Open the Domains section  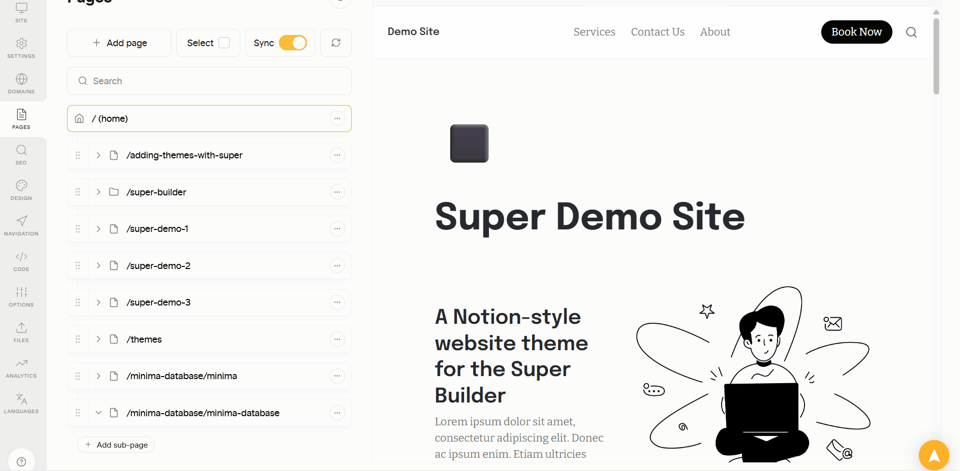pyautogui.click(x=21, y=84)
